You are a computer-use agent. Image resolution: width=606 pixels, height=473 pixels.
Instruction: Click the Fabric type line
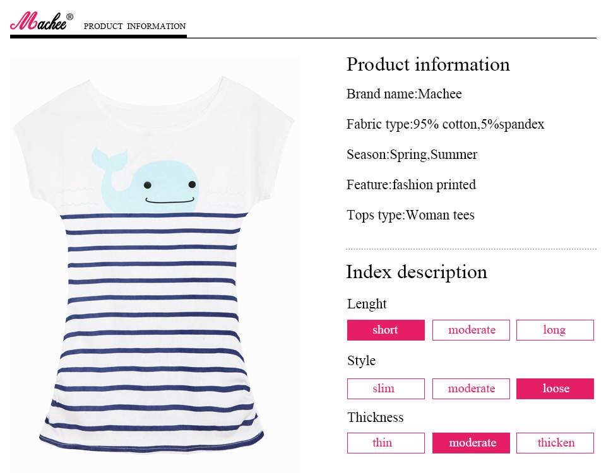(x=445, y=124)
